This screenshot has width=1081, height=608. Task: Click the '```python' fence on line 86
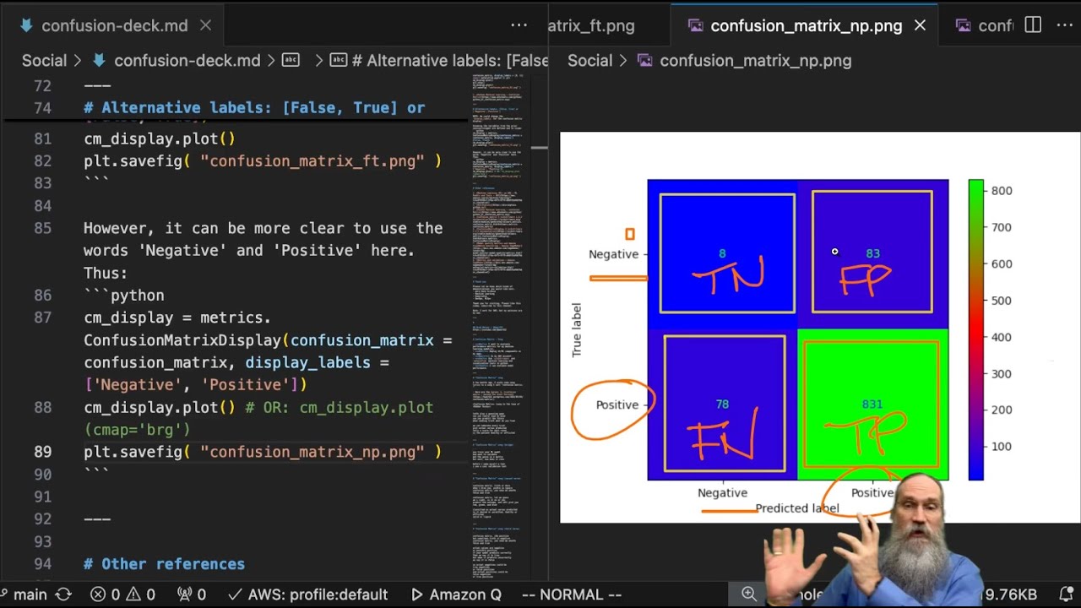point(124,296)
